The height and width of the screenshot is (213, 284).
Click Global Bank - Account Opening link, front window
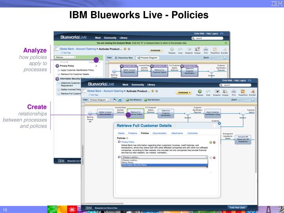click(105, 91)
